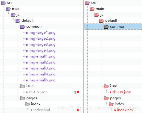The image size is (142, 113).
Task: Click the gray file marker of left zh-CN.json
Action: pos(27,92)
